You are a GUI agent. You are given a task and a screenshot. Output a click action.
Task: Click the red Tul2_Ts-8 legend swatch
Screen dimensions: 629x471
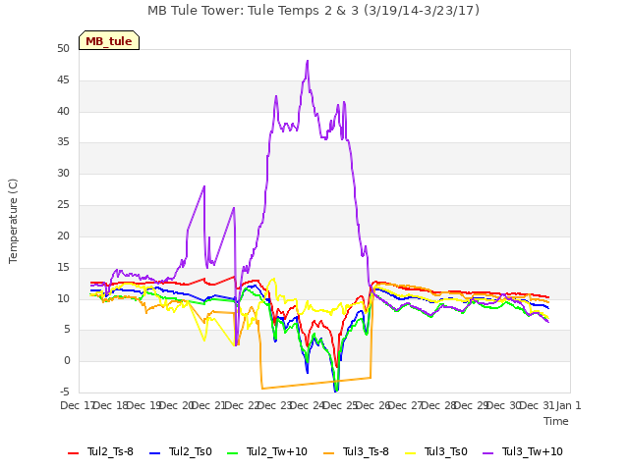click(74, 453)
